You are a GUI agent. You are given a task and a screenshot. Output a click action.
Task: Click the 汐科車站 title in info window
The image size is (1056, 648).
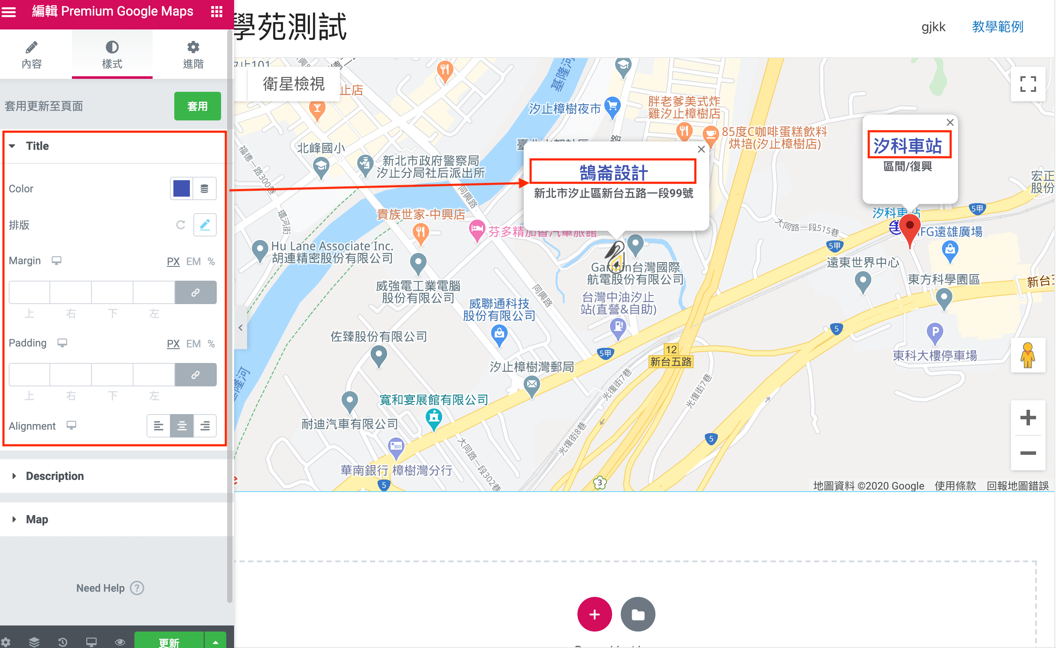908,145
